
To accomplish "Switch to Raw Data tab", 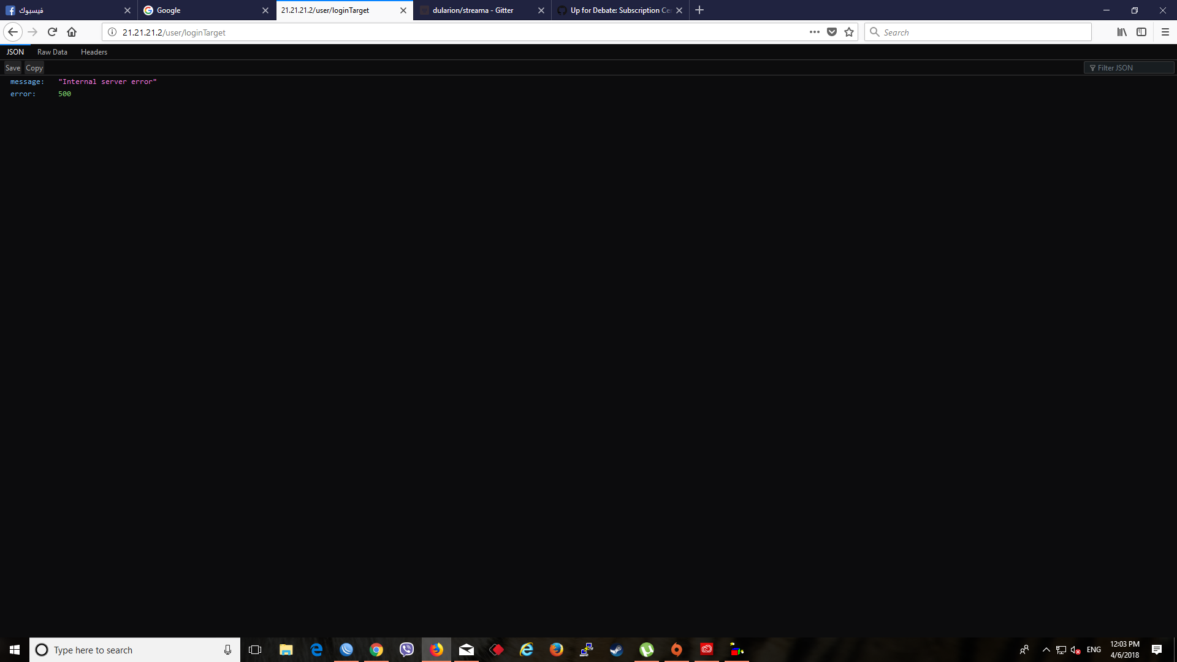I will click(x=52, y=52).
